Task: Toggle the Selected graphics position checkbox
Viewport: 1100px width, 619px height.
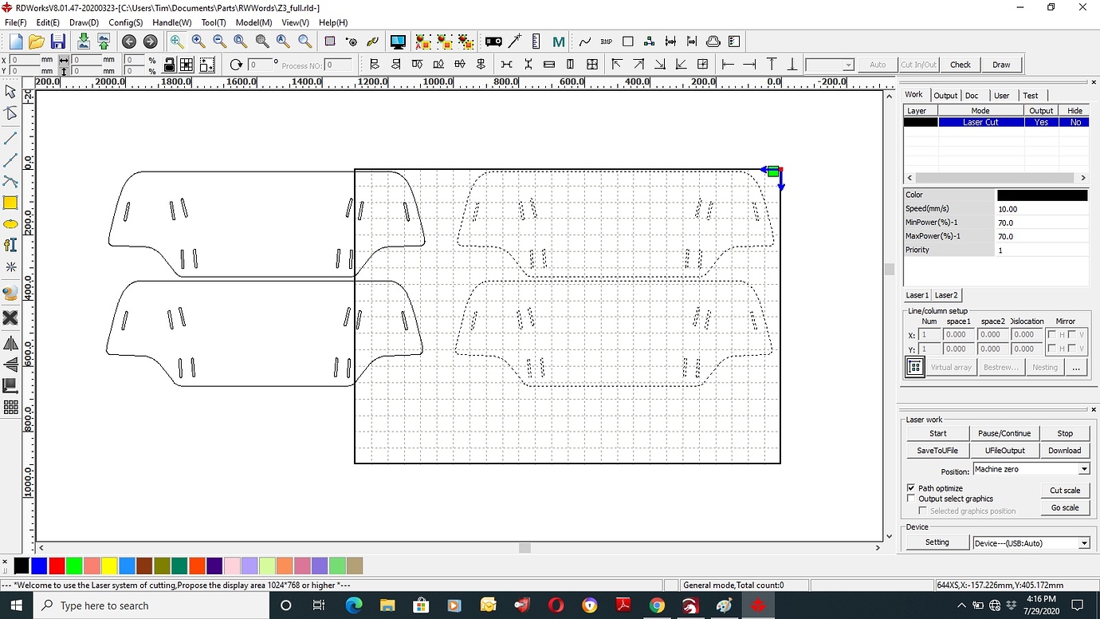Action: click(923, 511)
